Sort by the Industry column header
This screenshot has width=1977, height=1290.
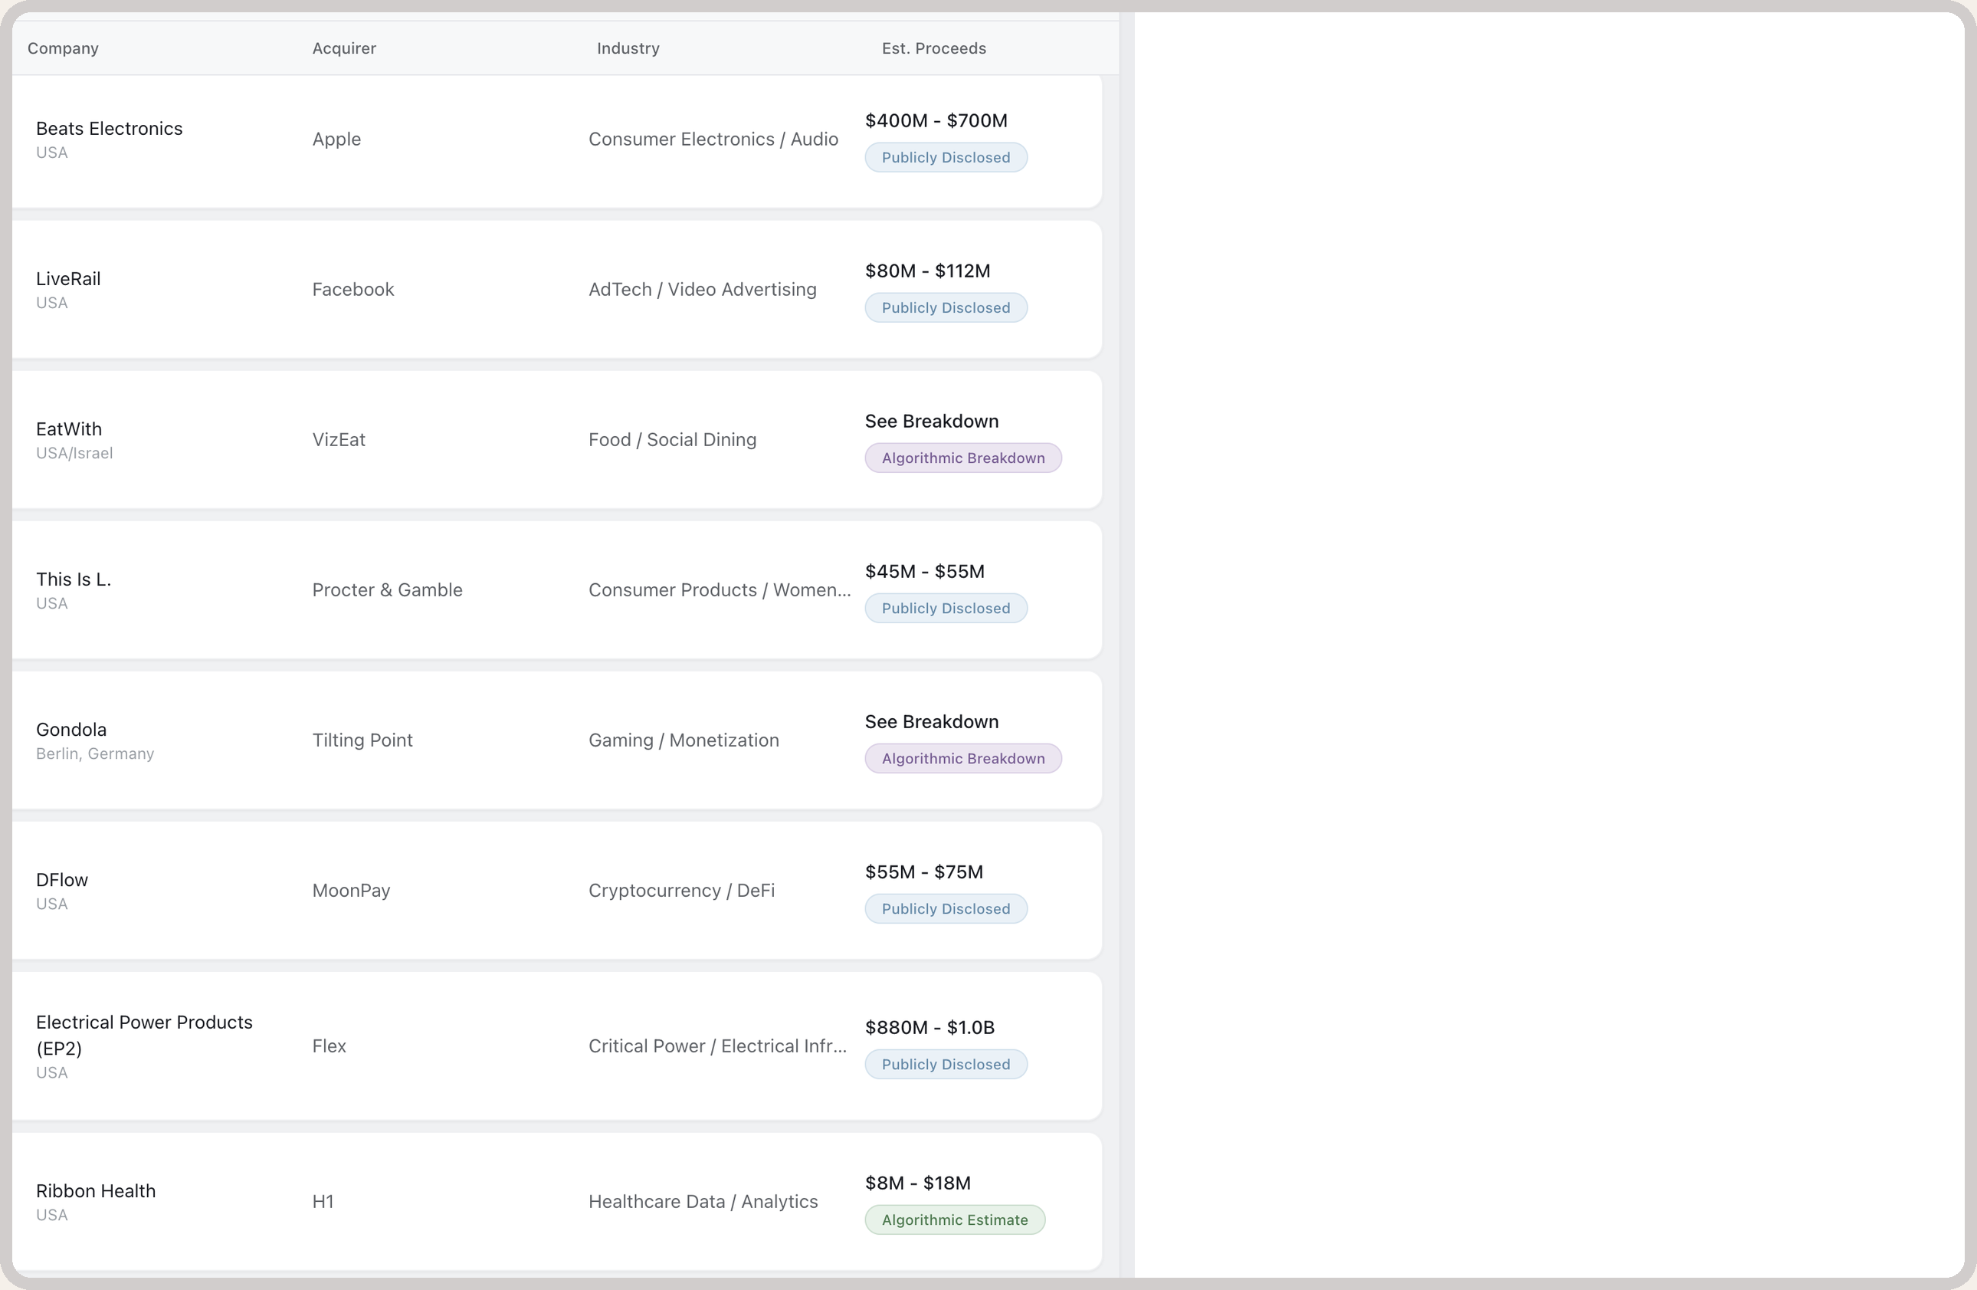(x=628, y=48)
